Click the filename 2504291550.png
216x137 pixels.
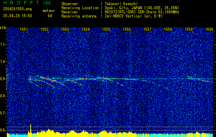18,9
